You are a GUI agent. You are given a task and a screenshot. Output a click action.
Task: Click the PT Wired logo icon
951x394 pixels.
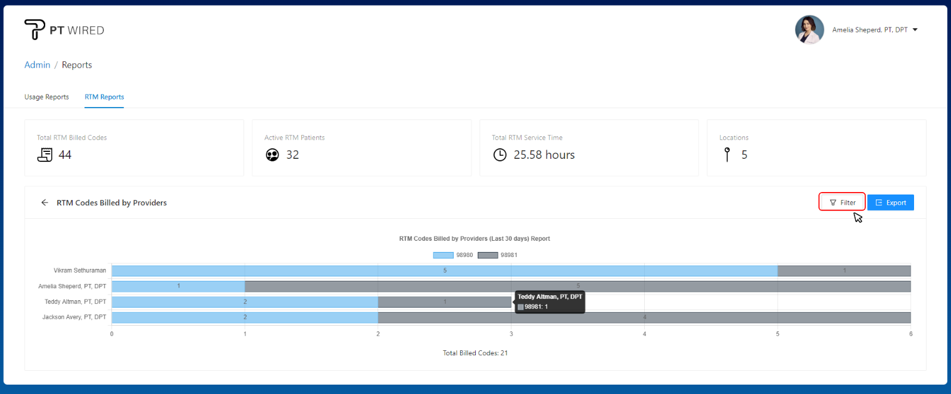click(x=34, y=29)
